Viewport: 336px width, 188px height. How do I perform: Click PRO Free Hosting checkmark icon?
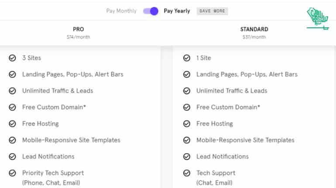point(12,124)
